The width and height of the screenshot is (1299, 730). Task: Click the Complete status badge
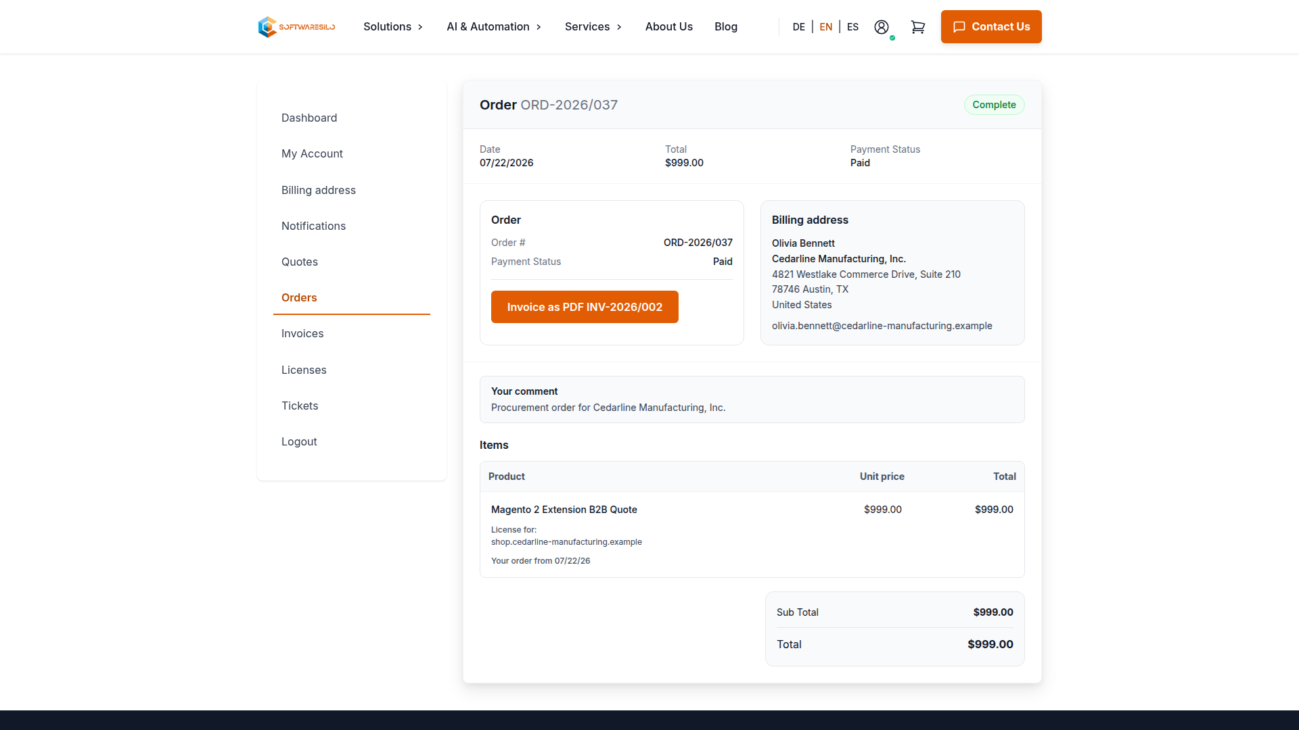coord(994,105)
